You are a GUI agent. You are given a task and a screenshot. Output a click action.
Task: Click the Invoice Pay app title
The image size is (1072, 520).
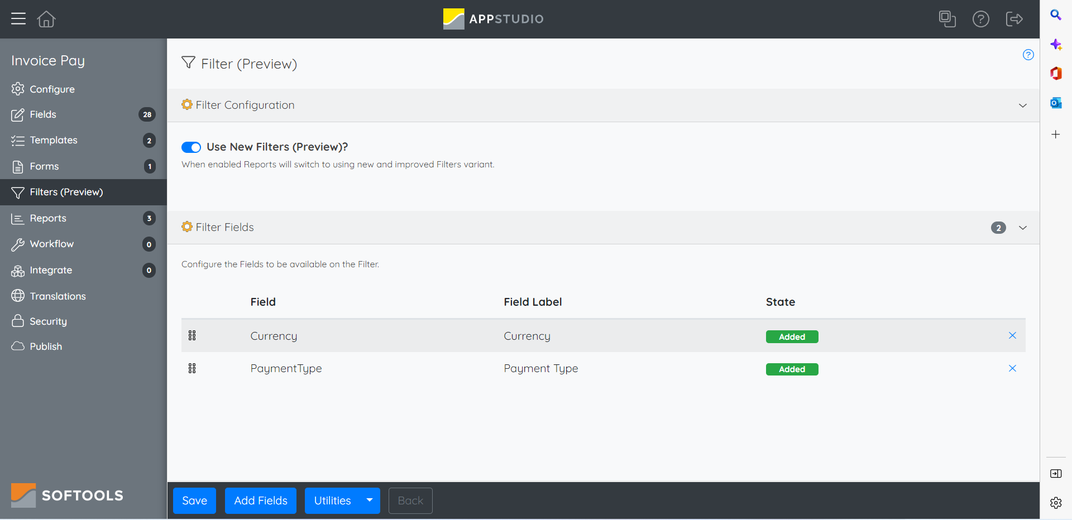coord(48,61)
